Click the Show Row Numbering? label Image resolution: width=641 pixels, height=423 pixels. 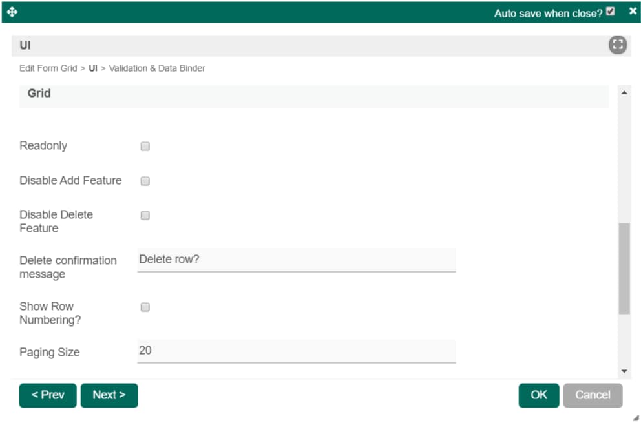[50, 313]
